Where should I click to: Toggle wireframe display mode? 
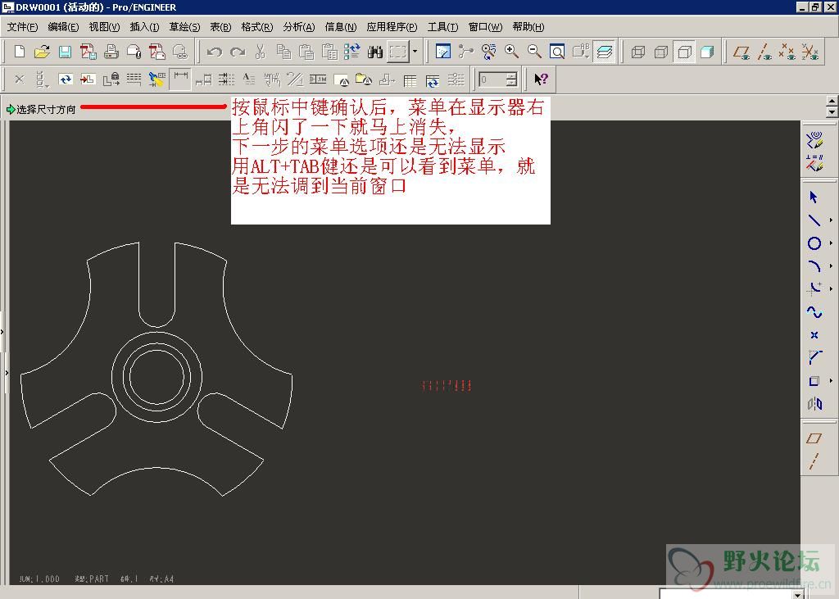click(x=637, y=52)
